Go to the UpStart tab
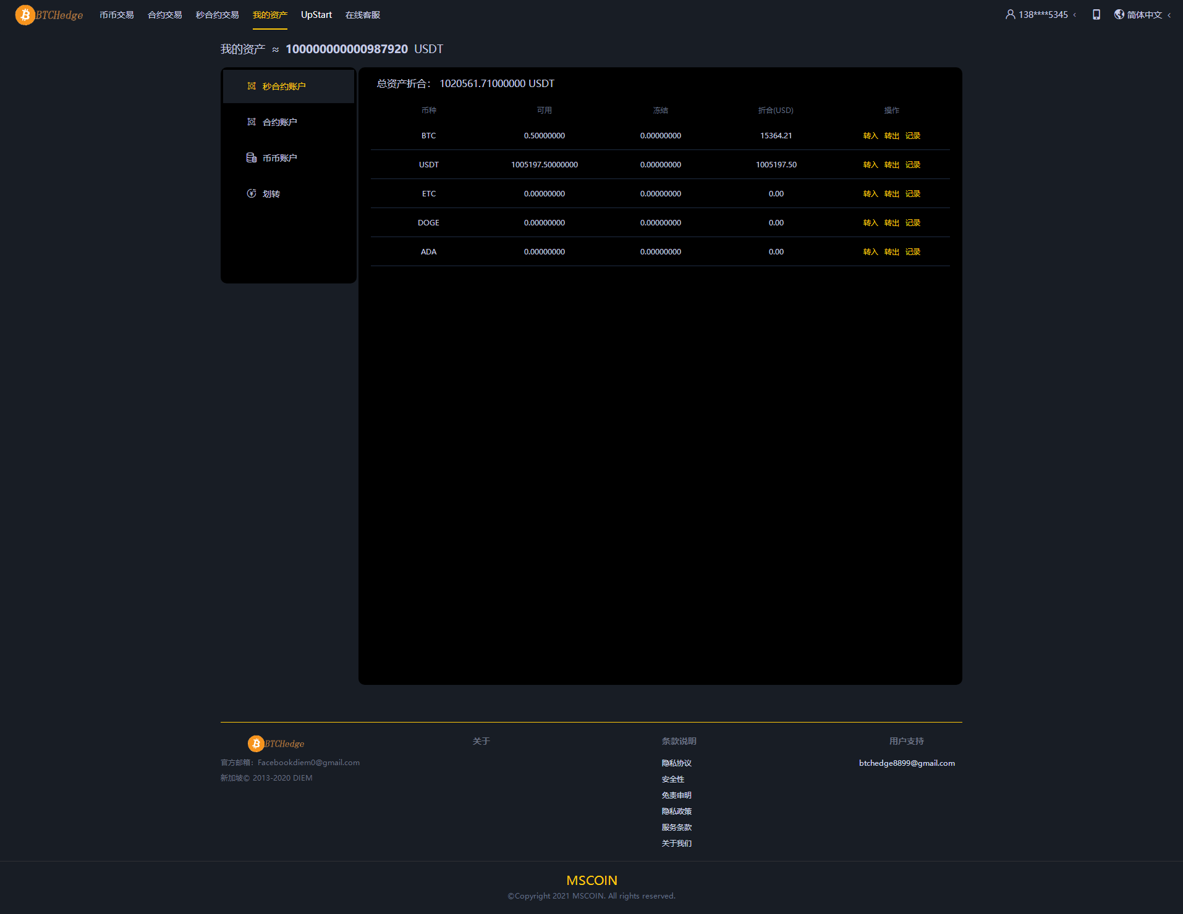 (x=316, y=15)
